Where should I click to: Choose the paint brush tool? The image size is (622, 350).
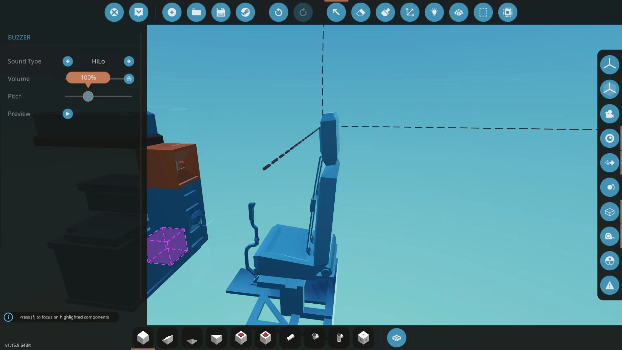(x=385, y=12)
